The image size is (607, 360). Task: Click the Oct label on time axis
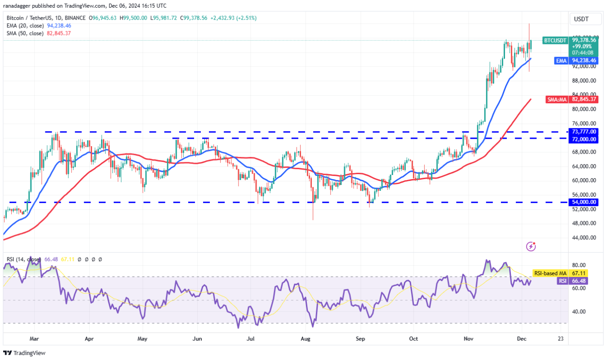pos(413,339)
